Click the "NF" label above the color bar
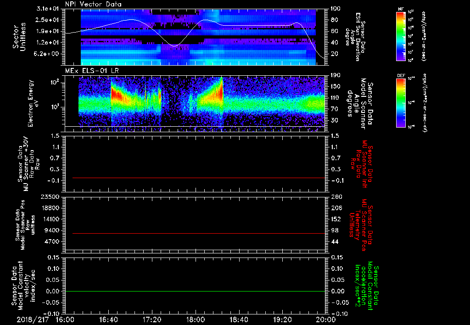The width and height of the screenshot is (470, 325). tap(401, 9)
